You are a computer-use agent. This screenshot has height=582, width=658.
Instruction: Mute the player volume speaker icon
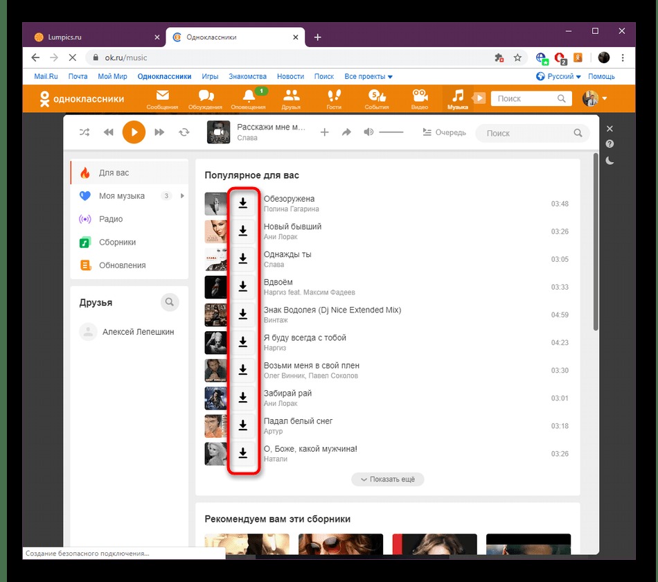pos(368,132)
